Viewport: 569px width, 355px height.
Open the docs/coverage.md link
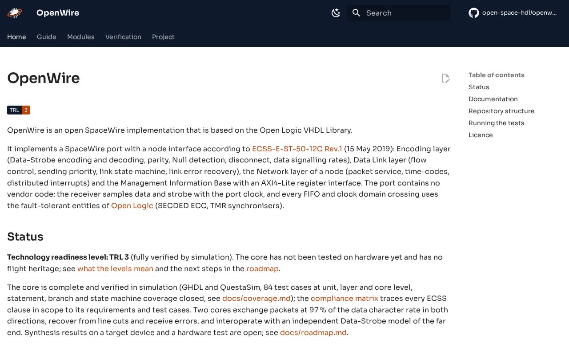(256, 299)
